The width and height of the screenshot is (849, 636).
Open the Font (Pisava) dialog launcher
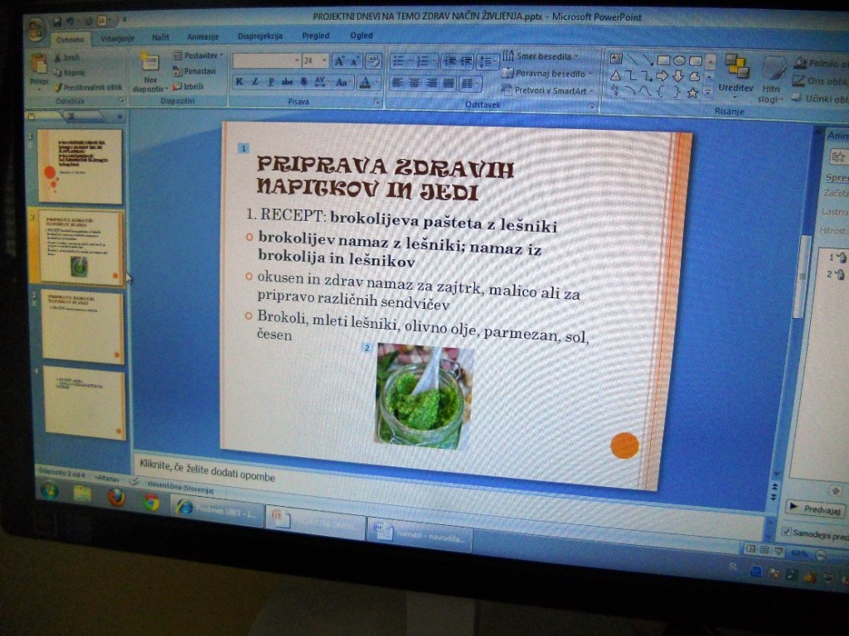(x=376, y=101)
